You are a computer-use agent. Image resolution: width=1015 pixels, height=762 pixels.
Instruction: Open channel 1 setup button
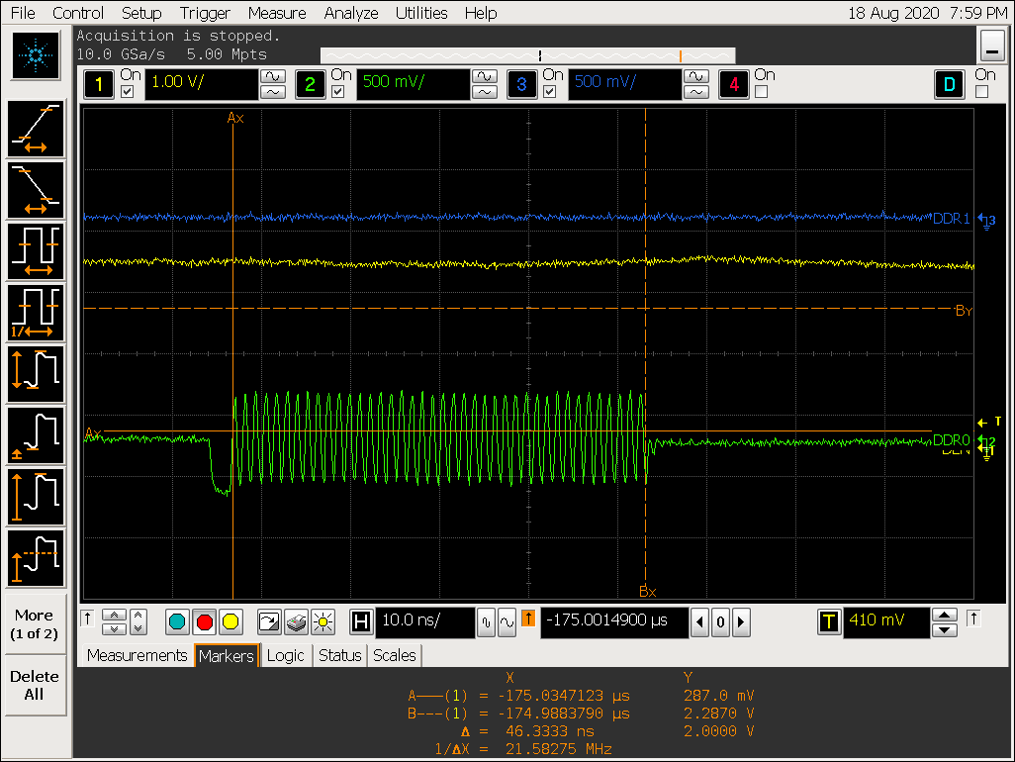tap(98, 84)
